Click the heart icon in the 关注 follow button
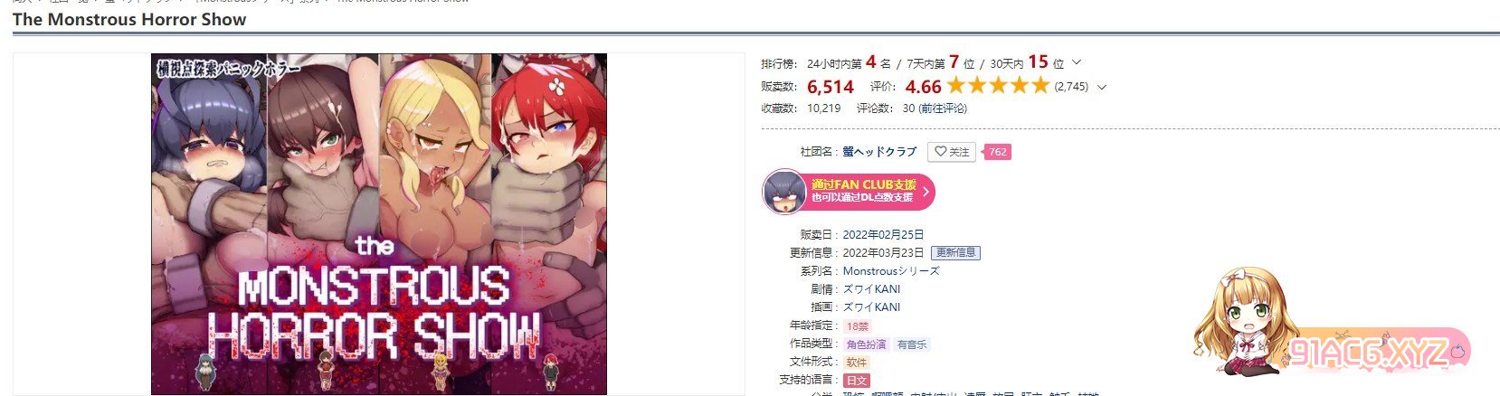This screenshot has height=396, width=1500. coord(940,152)
